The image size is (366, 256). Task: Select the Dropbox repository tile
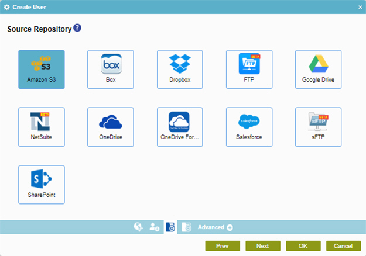click(180, 70)
